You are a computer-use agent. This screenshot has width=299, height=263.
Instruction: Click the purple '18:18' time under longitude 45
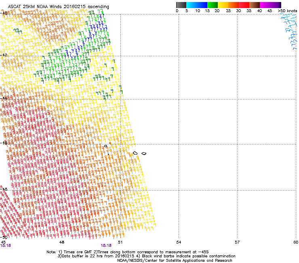point(6,246)
